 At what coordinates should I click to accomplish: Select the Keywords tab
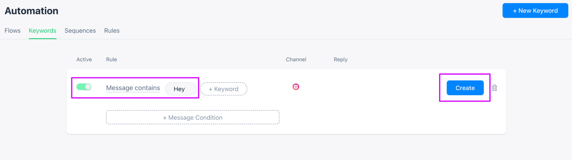pyautogui.click(x=42, y=31)
